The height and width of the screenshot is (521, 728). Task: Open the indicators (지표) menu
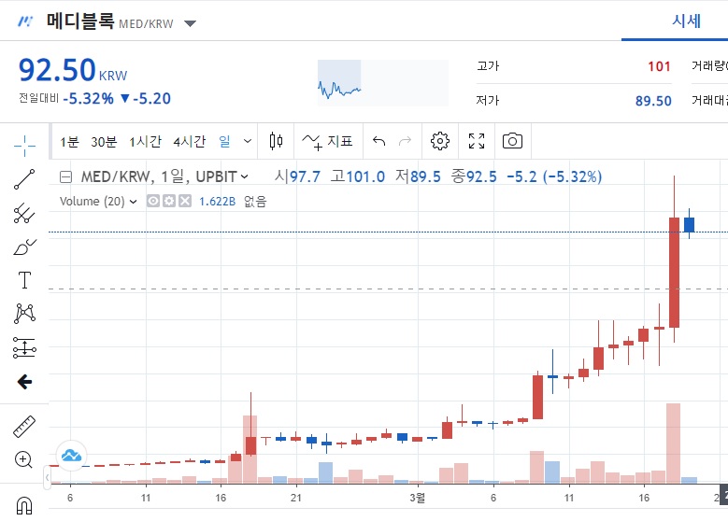click(x=328, y=141)
